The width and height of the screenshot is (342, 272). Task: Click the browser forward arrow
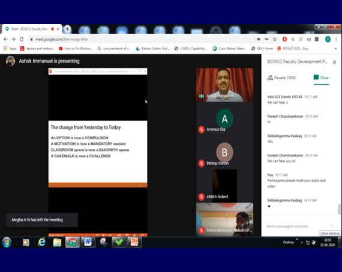14,39
